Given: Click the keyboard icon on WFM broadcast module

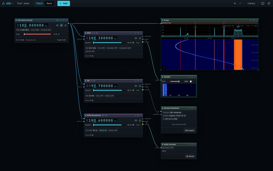Looking at the screenshot, I should point(136,121).
